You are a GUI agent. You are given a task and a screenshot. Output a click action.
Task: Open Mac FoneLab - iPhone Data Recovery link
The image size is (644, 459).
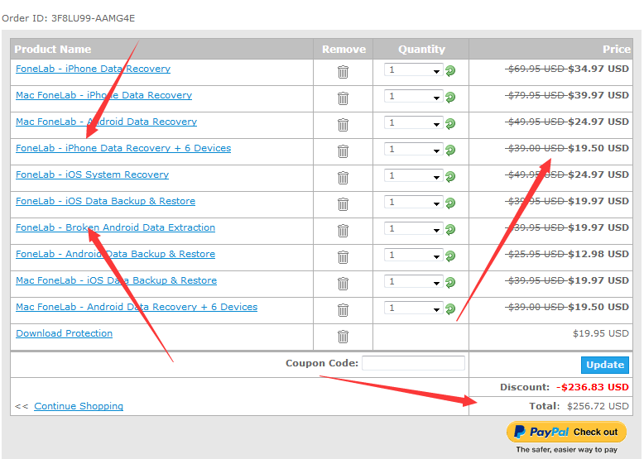[x=104, y=95]
